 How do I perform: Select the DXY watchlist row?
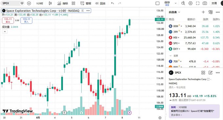194,49
